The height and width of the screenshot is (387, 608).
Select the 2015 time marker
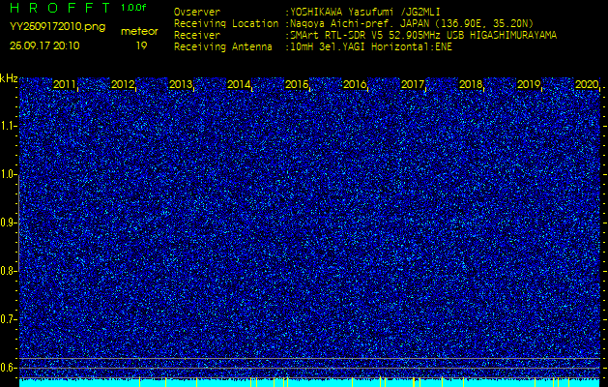[297, 84]
